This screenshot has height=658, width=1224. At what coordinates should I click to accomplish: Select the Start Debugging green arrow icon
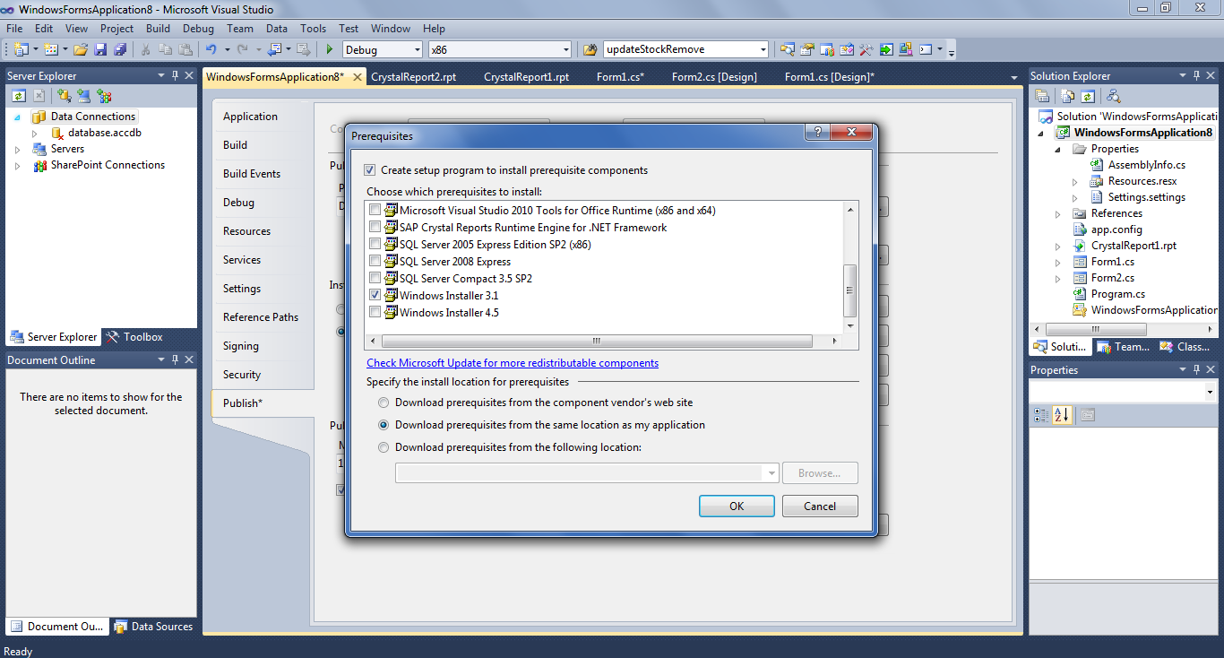tap(329, 50)
